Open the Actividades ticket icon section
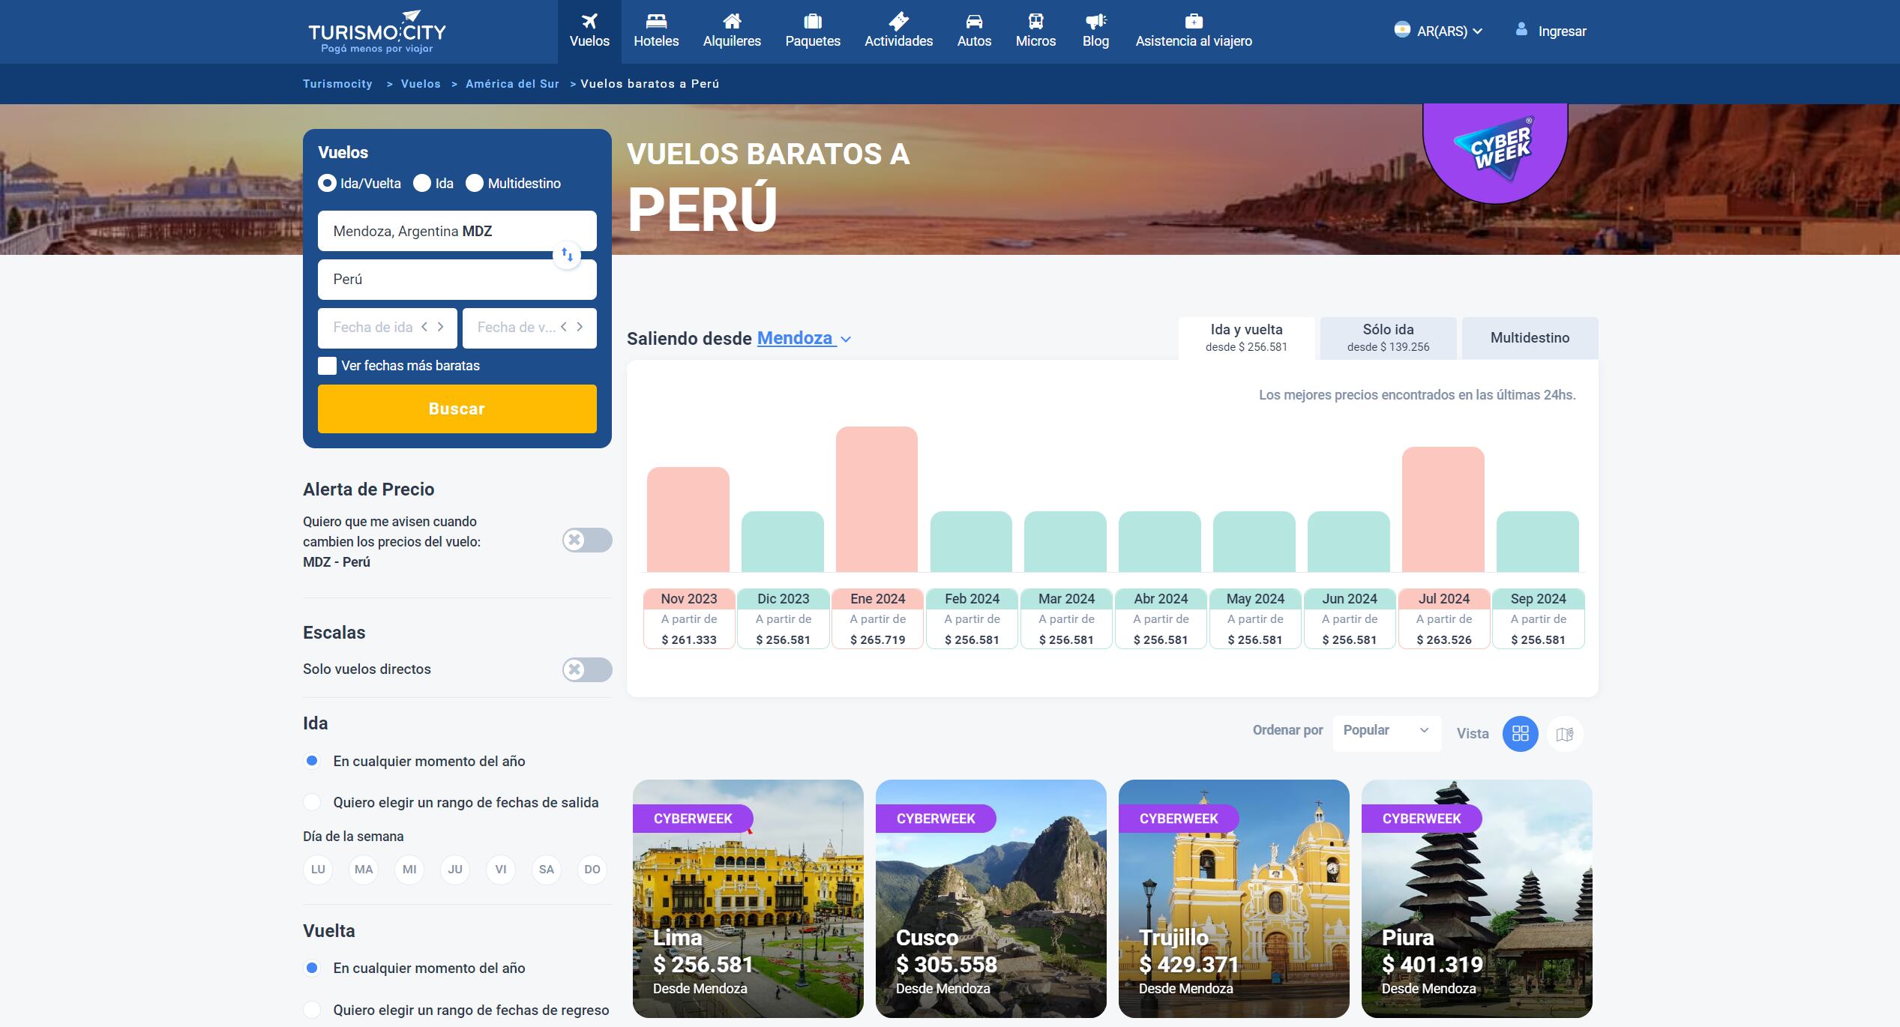 [x=898, y=31]
